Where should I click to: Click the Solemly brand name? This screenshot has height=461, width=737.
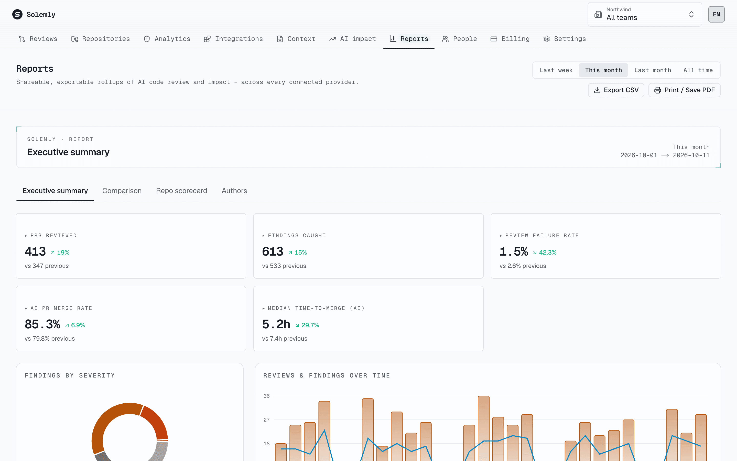point(41,15)
